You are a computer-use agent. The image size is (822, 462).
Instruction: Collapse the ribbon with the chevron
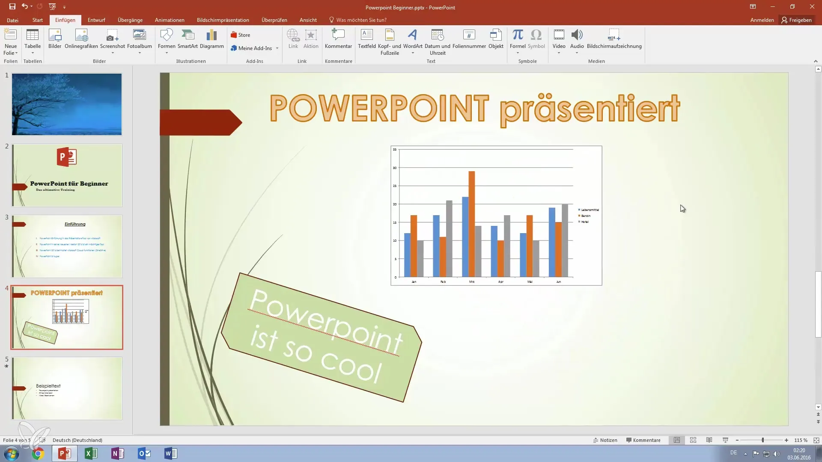[x=816, y=61]
